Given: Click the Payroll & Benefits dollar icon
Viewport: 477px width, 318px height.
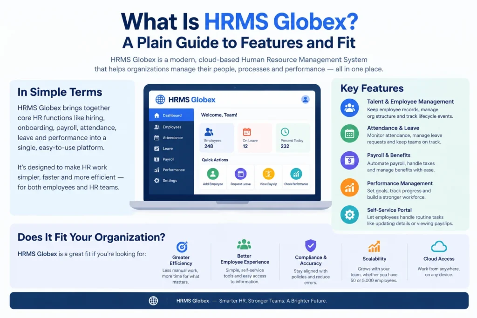Looking at the screenshot, I should point(349,160).
